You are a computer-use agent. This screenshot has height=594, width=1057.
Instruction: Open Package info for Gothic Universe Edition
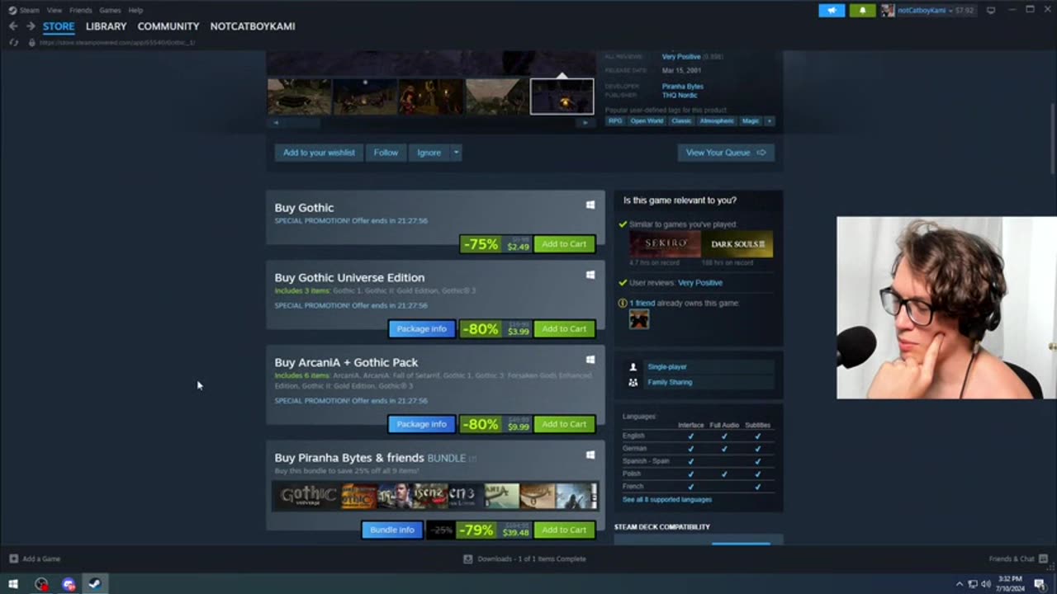[421, 329]
